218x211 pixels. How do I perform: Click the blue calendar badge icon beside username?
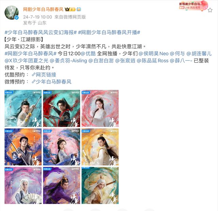pos(79,10)
